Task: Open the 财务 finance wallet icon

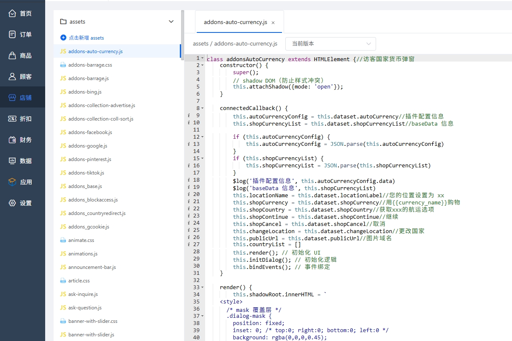Action: 13,140
